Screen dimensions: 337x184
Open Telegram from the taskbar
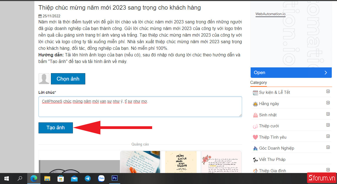(88, 178)
